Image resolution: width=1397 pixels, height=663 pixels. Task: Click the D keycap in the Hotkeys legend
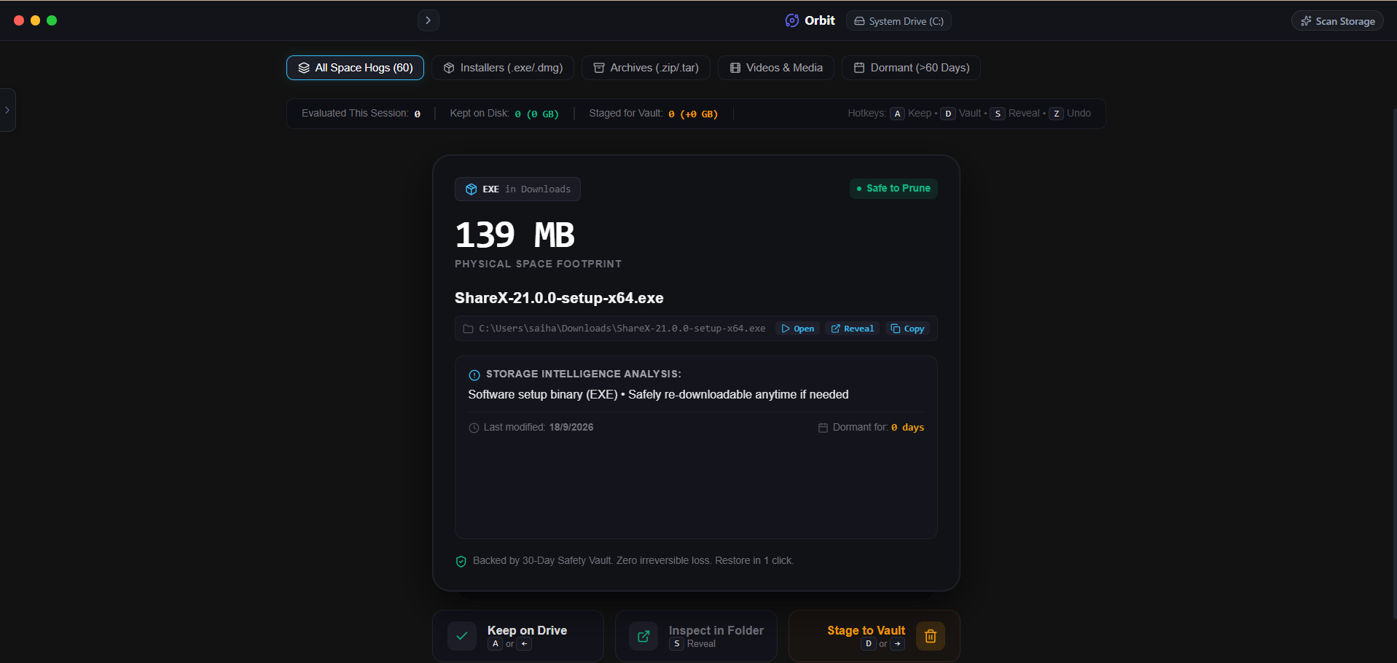tap(948, 114)
